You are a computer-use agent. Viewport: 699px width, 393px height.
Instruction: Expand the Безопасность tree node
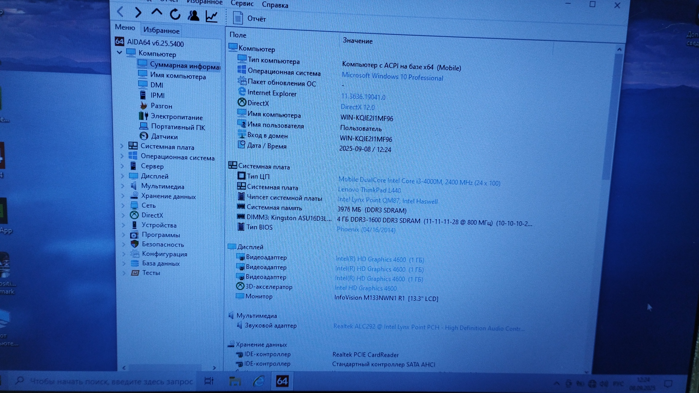[123, 244]
